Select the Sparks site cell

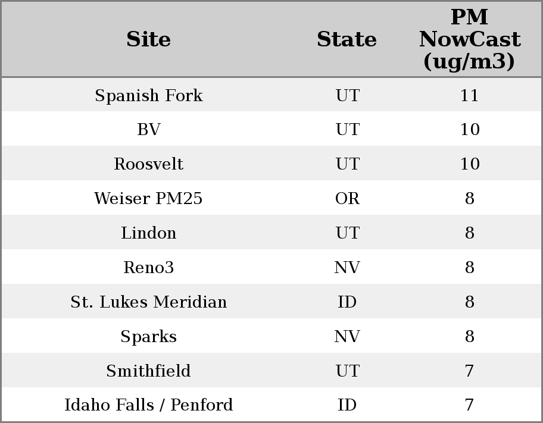pyautogui.click(x=148, y=337)
